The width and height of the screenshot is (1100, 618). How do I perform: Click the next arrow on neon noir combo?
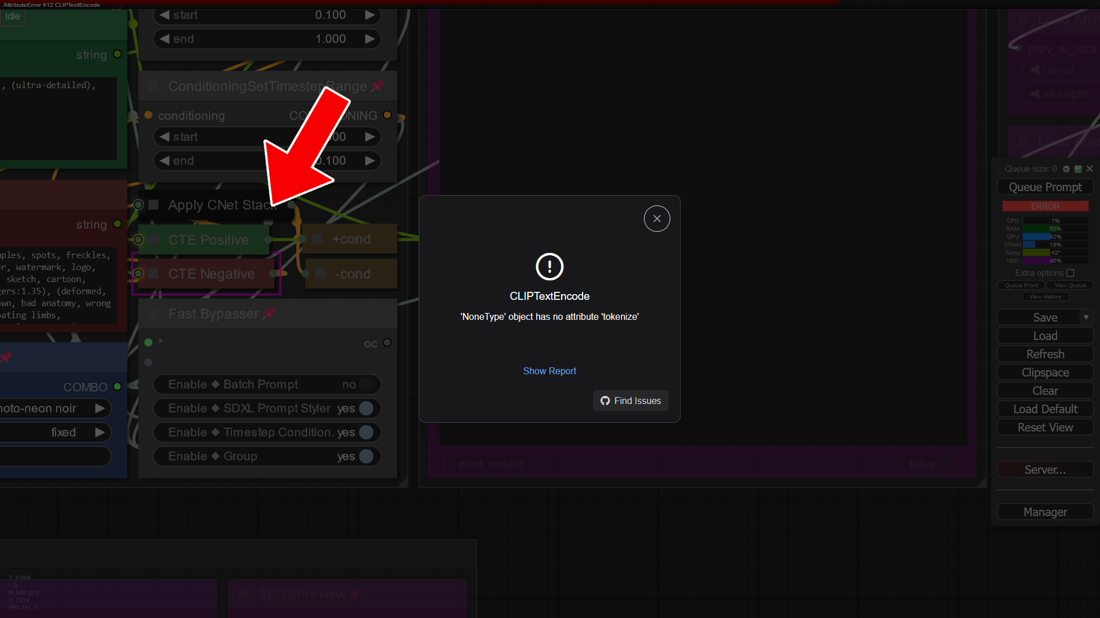coord(100,409)
